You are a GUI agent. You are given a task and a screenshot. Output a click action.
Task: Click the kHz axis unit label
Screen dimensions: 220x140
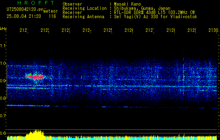pyautogui.click(x=3, y=29)
